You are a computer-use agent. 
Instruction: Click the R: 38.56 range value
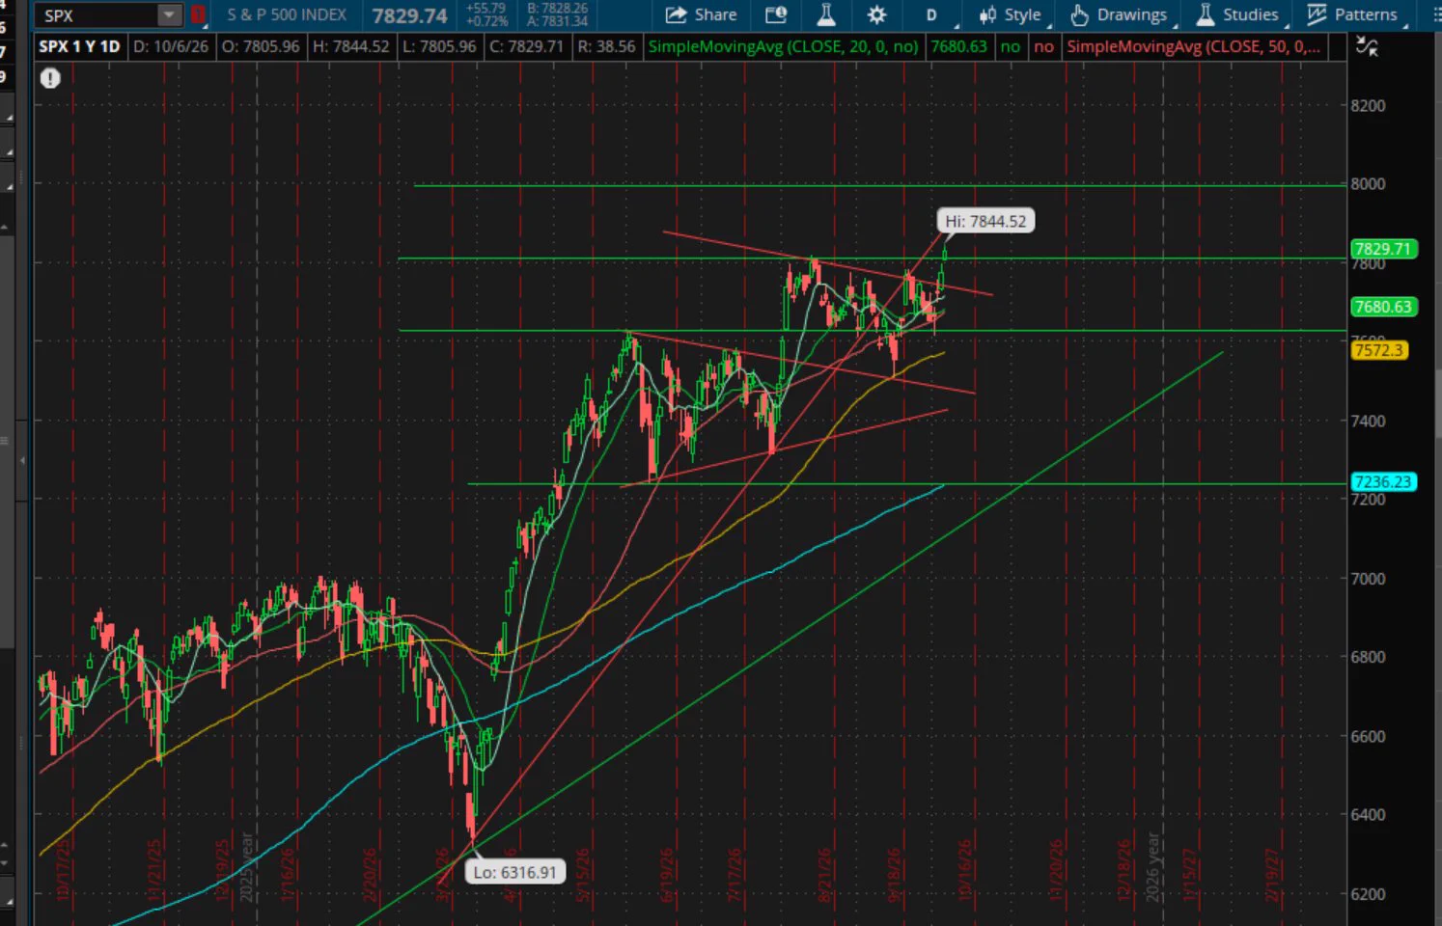(606, 46)
